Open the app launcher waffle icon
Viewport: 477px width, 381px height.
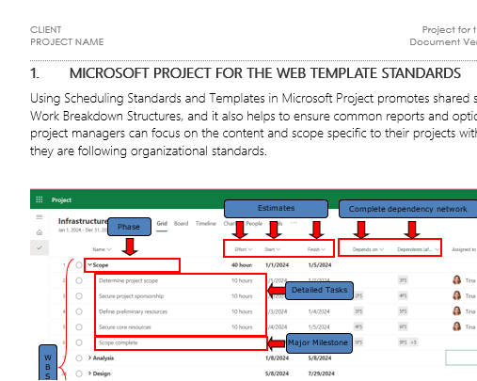(40, 199)
